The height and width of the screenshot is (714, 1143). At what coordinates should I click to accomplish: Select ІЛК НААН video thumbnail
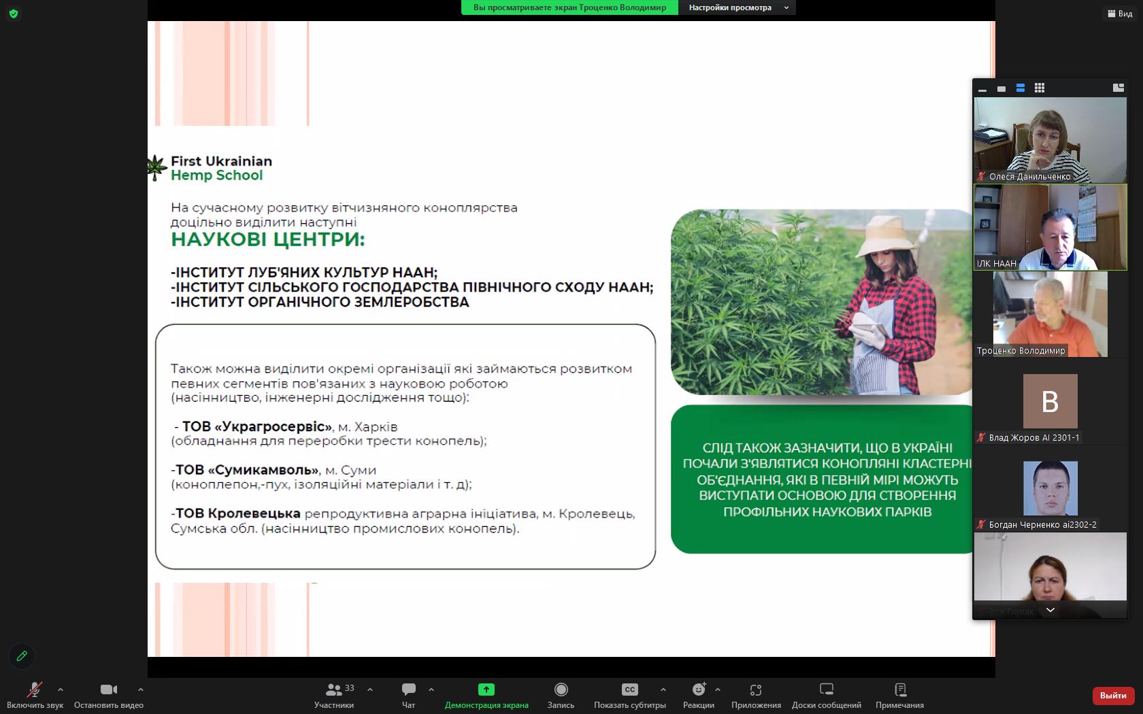(1050, 227)
